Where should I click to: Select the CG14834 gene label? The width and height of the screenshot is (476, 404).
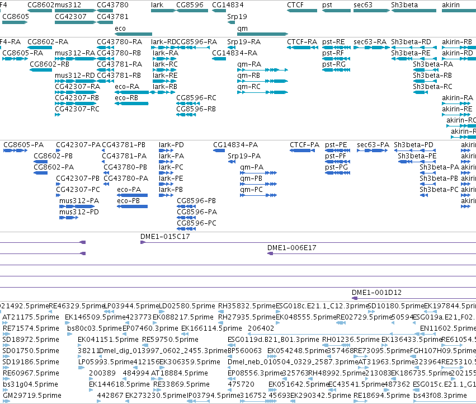(228, 5)
